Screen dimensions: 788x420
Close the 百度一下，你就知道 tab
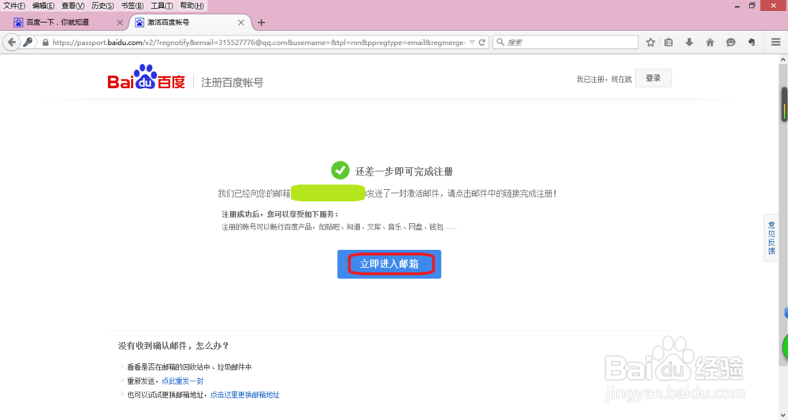pyautogui.click(x=120, y=23)
